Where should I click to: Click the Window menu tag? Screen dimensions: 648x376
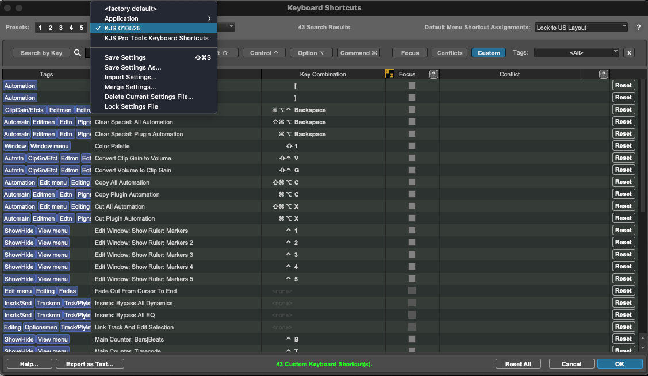point(49,146)
